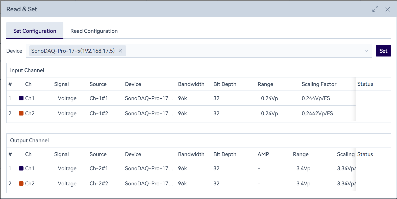Click the output Ch1 purple color swatch

[x=21, y=168]
